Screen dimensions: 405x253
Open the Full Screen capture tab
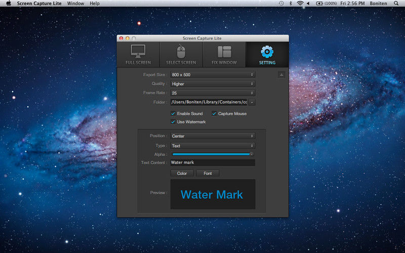click(x=138, y=55)
